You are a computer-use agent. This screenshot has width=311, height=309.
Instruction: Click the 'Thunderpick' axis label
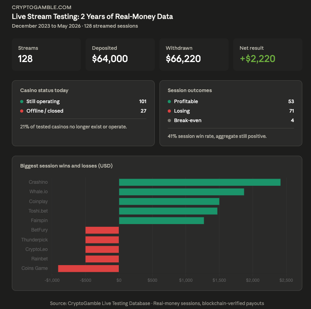pyautogui.click(x=34, y=240)
